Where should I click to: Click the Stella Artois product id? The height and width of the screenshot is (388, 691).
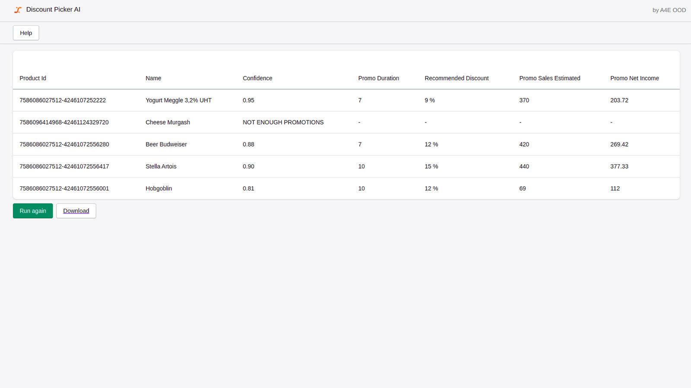64,166
